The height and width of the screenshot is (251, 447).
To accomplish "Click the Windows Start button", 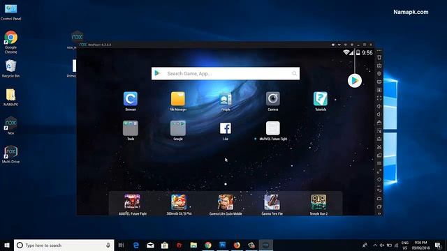I will point(7,245).
